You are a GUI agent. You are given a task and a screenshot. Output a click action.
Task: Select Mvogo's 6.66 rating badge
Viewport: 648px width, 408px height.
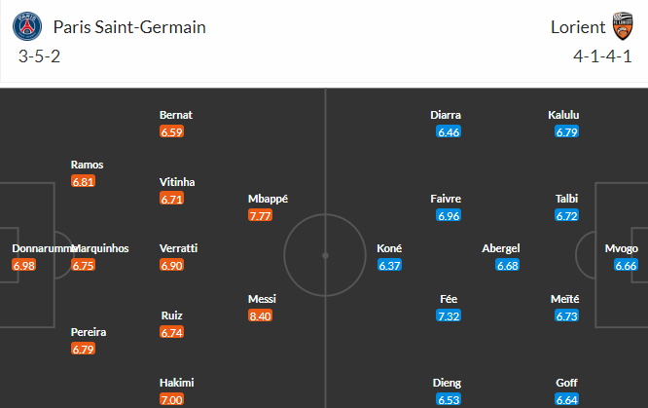point(626,265)
